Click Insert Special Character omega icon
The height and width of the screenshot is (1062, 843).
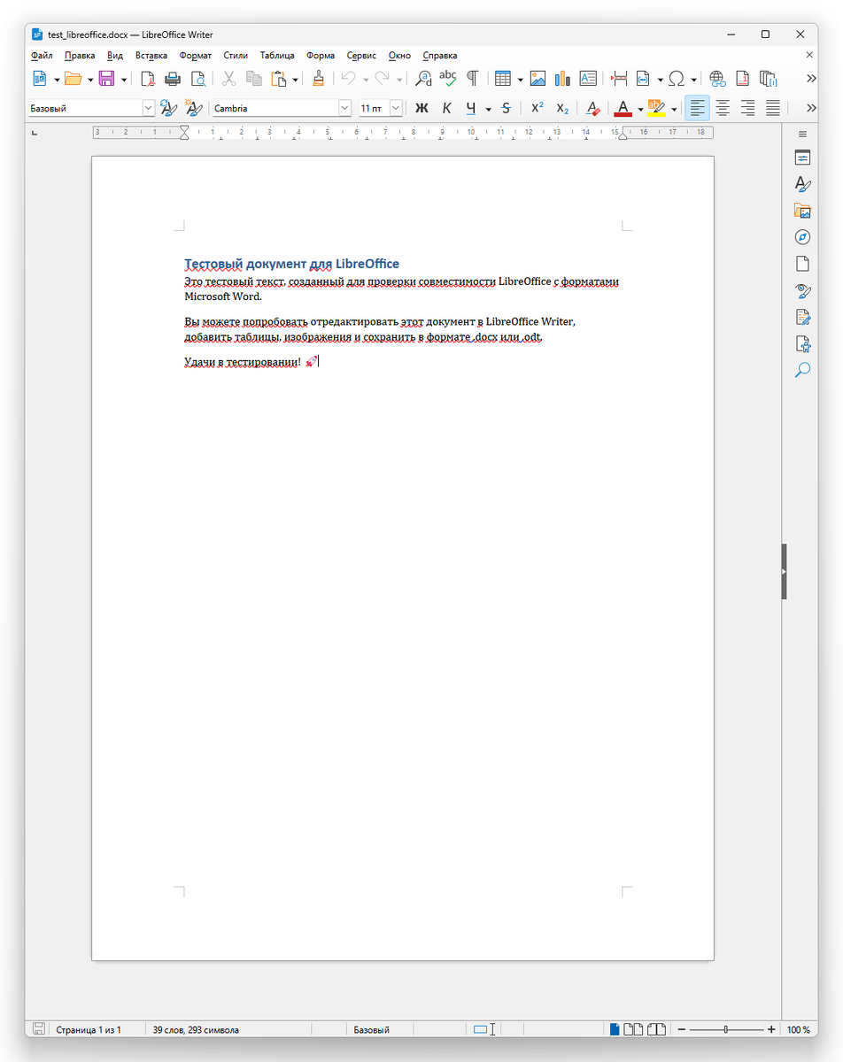coord(677,79)
